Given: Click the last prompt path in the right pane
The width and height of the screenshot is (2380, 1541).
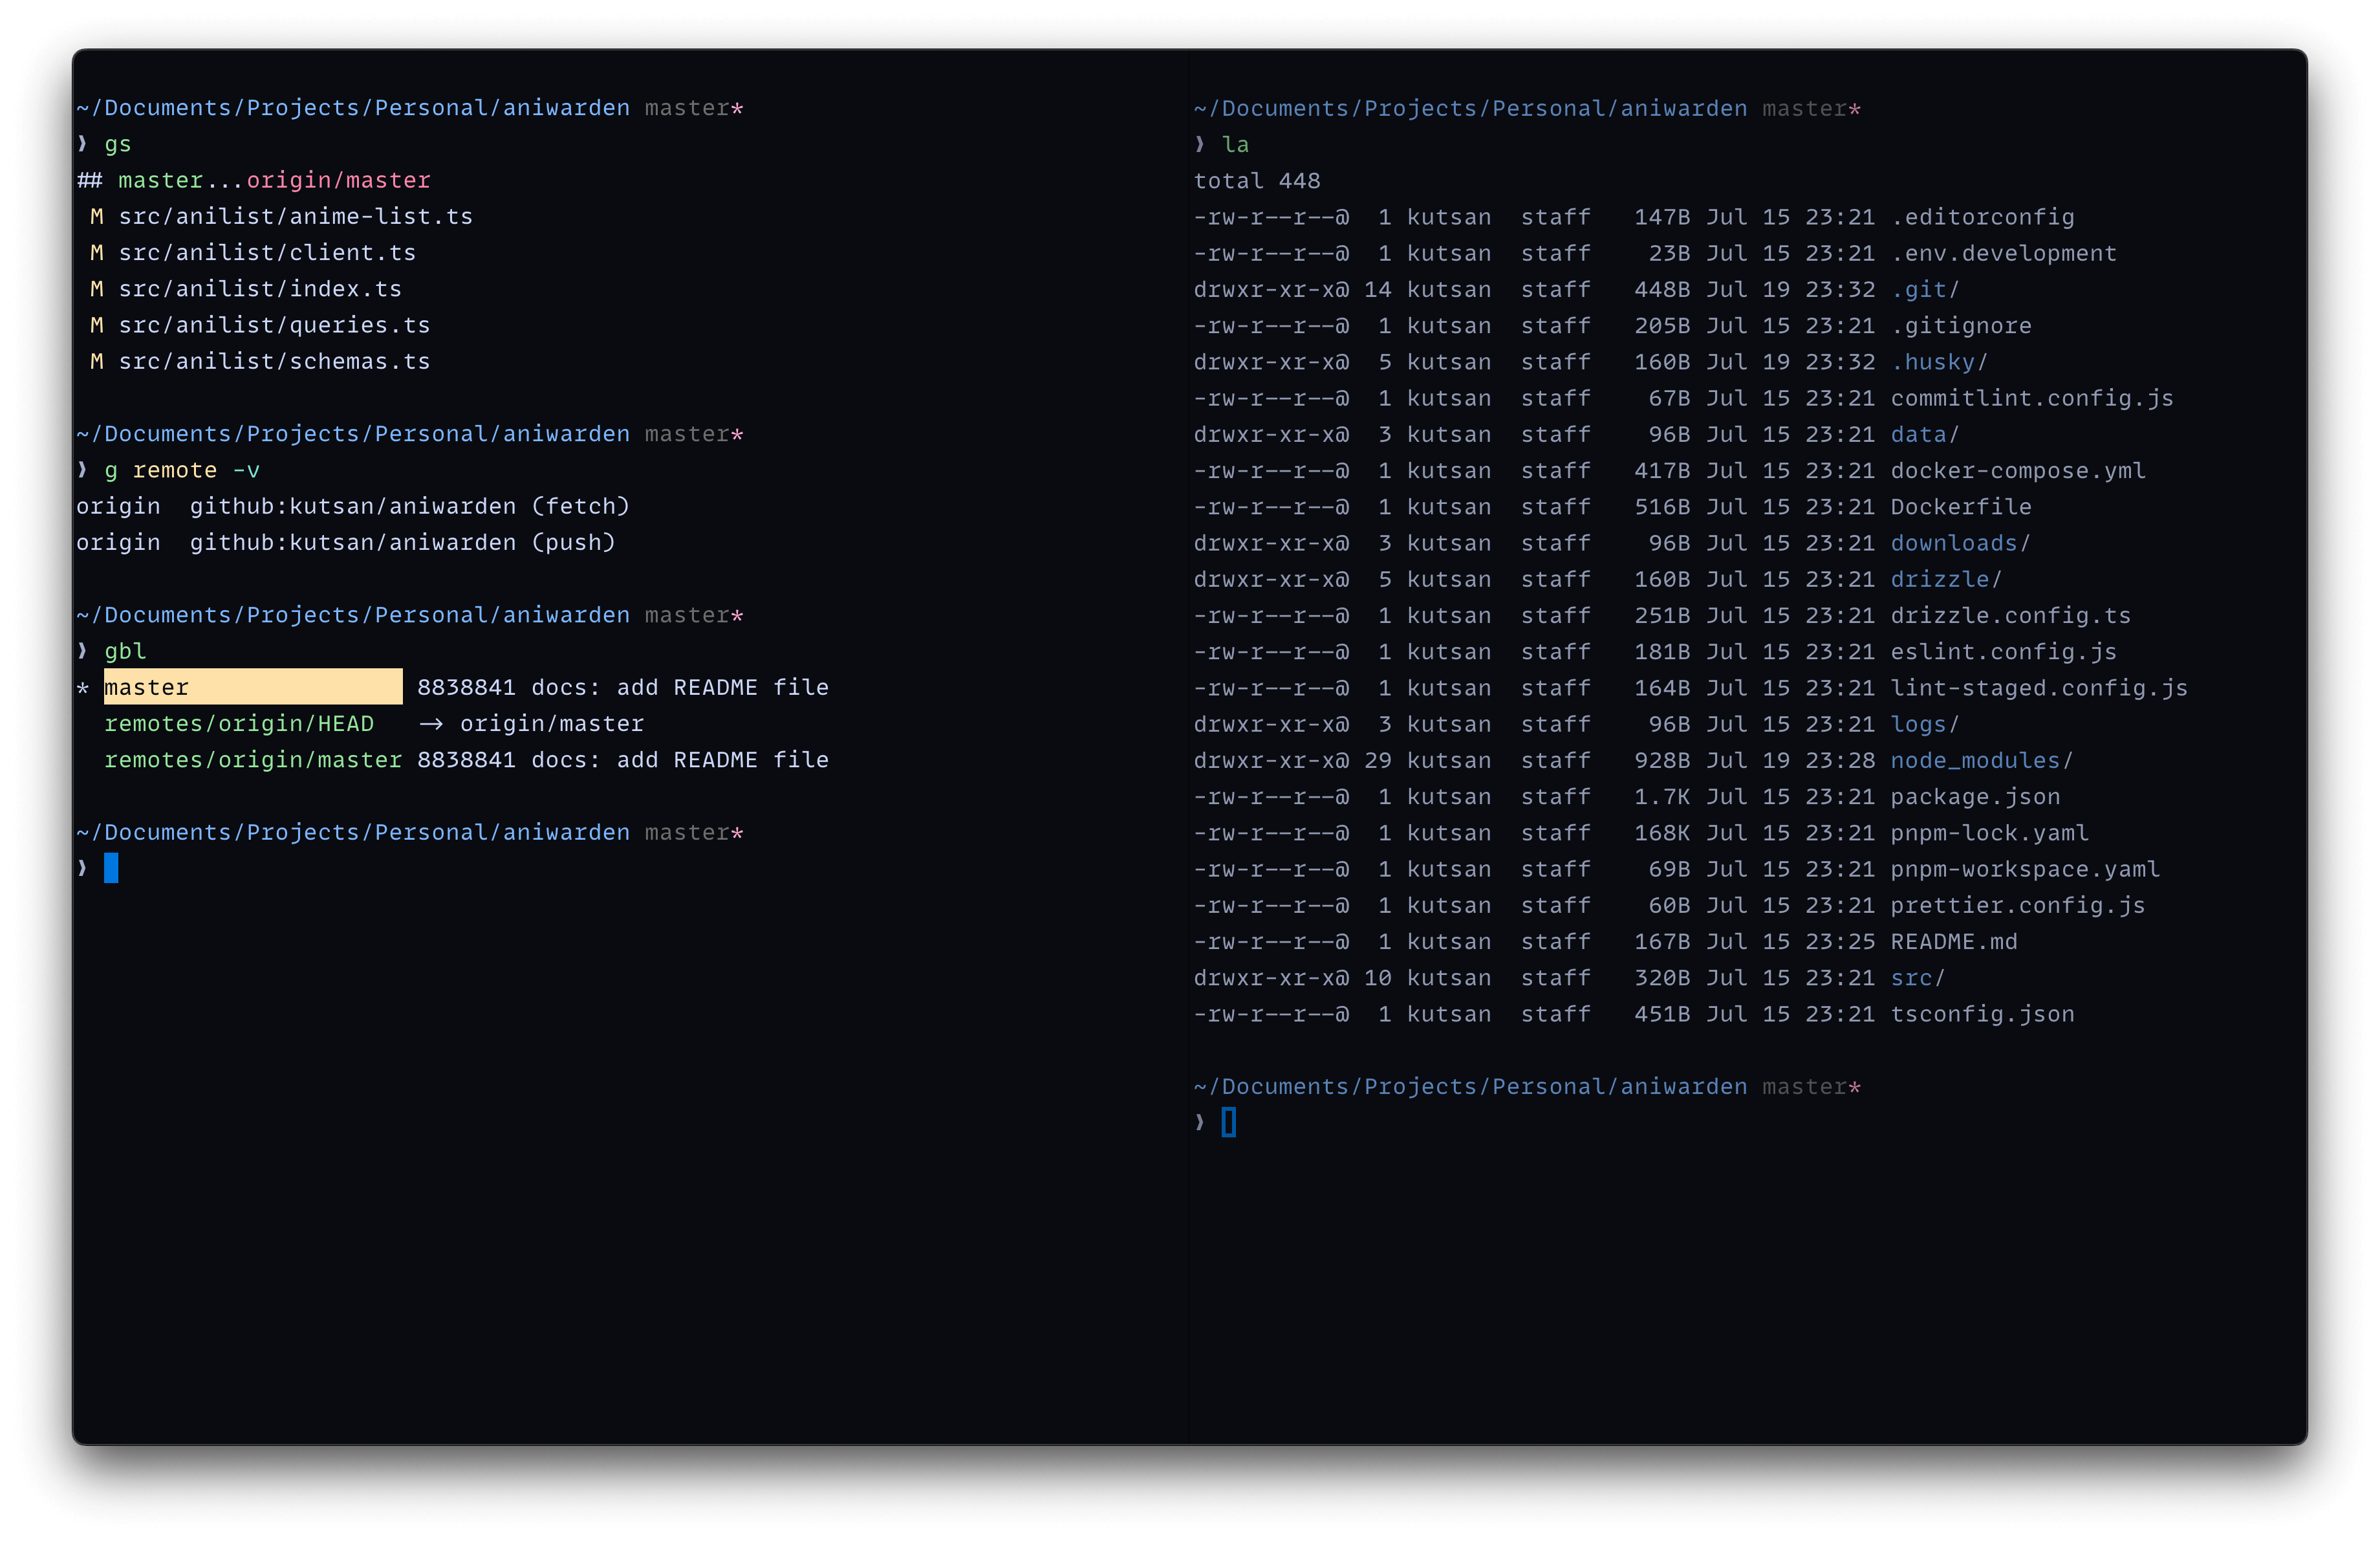Looking at the screenshot, I should (x=1471, y=1086).
